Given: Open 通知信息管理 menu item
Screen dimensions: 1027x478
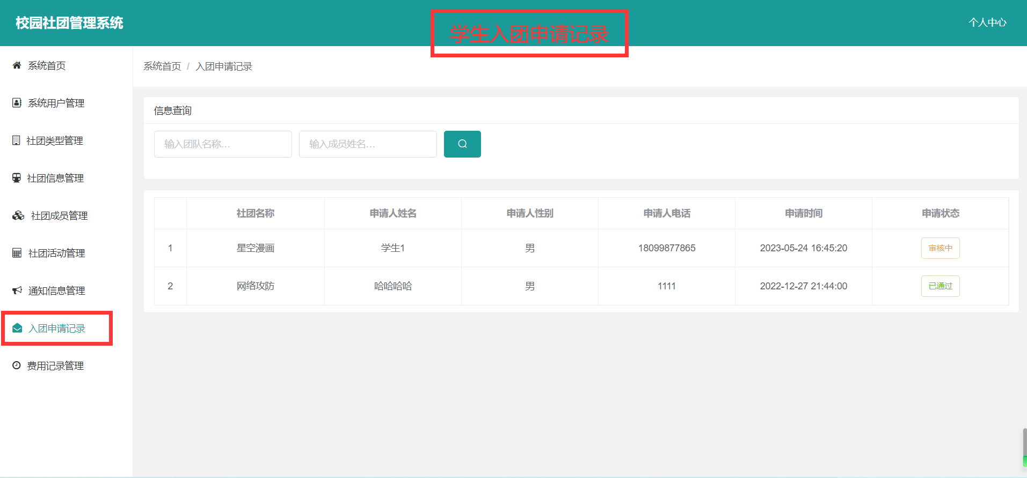Looking at the screenshot, I should [57, 290].
